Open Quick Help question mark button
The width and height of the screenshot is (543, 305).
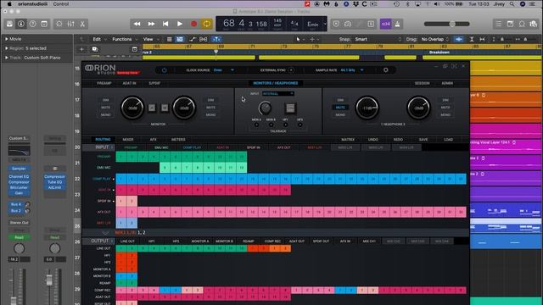[x=32, y=24]
